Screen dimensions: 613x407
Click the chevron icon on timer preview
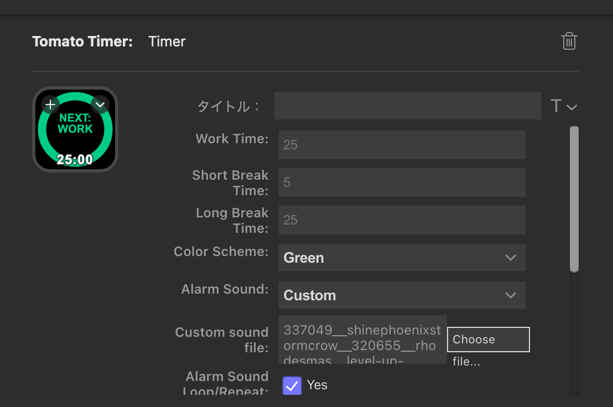(100, 104)
